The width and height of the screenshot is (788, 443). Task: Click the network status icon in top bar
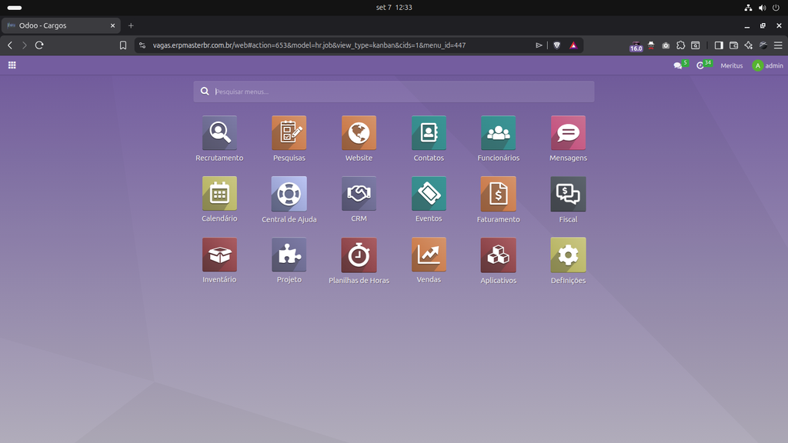[x=748, y=8]
